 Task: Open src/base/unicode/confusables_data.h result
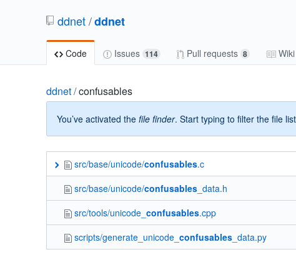(x=150, y=189)
